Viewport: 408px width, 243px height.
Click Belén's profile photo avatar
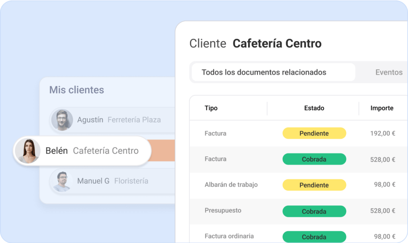(x=27, y=151)
